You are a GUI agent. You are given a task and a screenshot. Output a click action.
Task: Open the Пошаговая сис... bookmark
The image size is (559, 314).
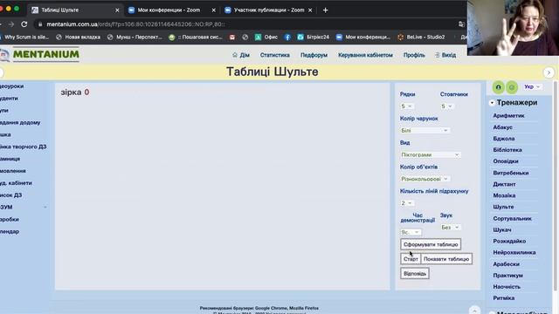196,37
